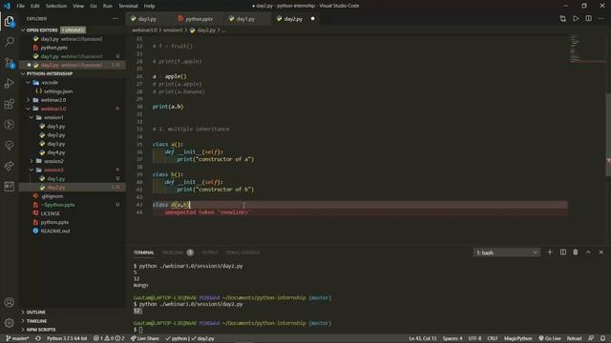Click Go Live in the status bar
611x343 pixels.
point(550,338)
